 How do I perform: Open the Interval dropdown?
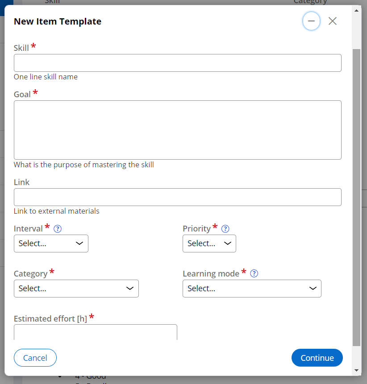click(x=51, y=244)
